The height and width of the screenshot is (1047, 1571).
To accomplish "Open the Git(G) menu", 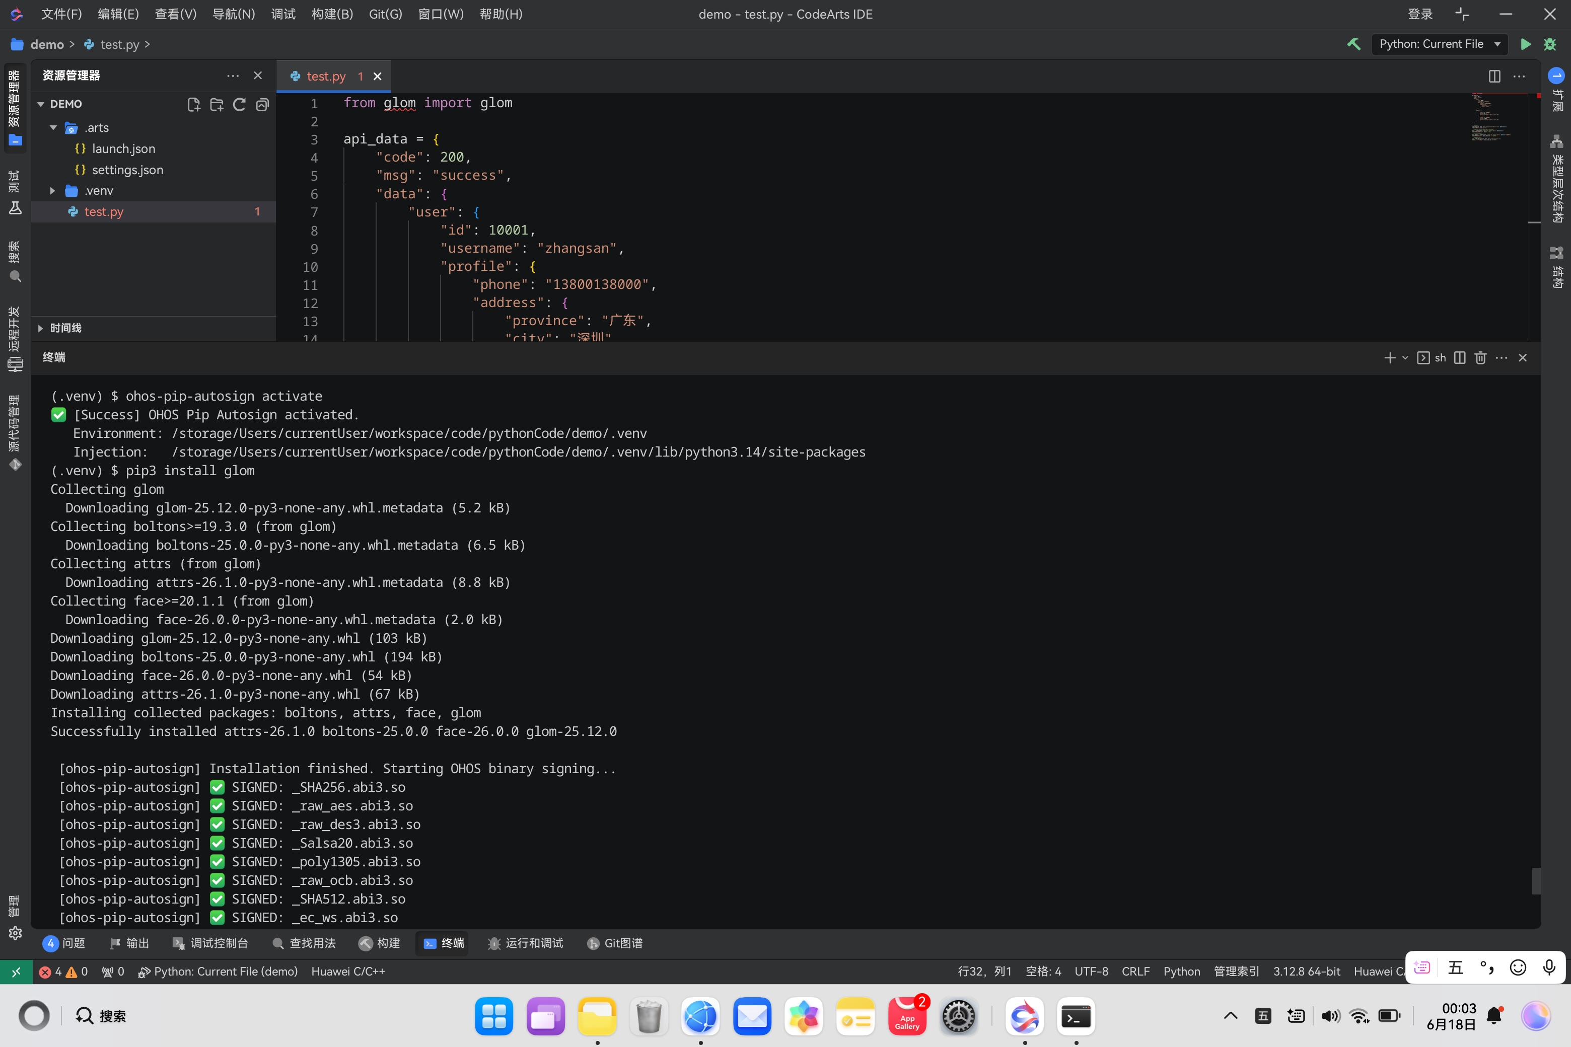I will click(385, 14).
